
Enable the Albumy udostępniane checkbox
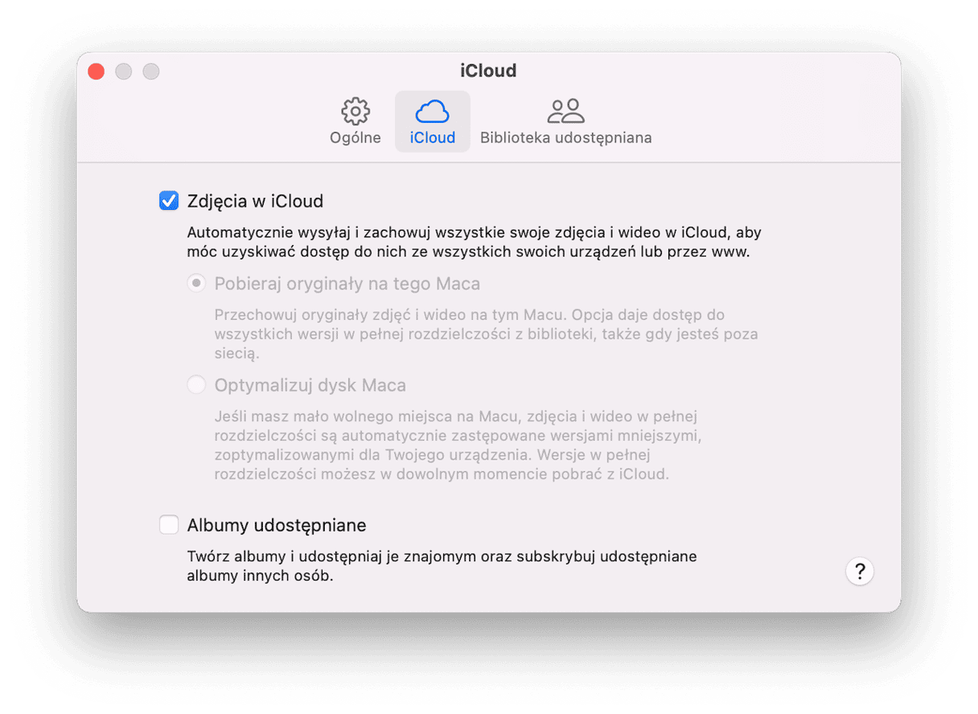click(x=169, y=525)
